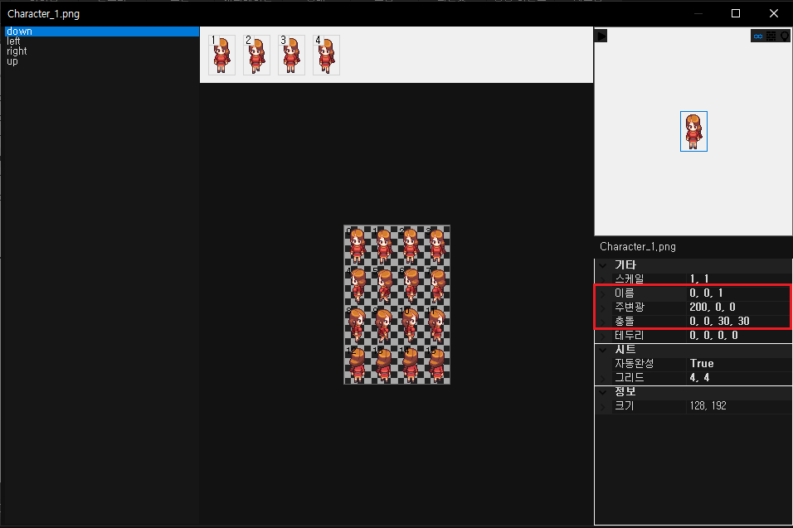The height and width of the screenshot is (528, 793).
Task: Click the character sprite in the preview
Action: click(x=693, y=131)
